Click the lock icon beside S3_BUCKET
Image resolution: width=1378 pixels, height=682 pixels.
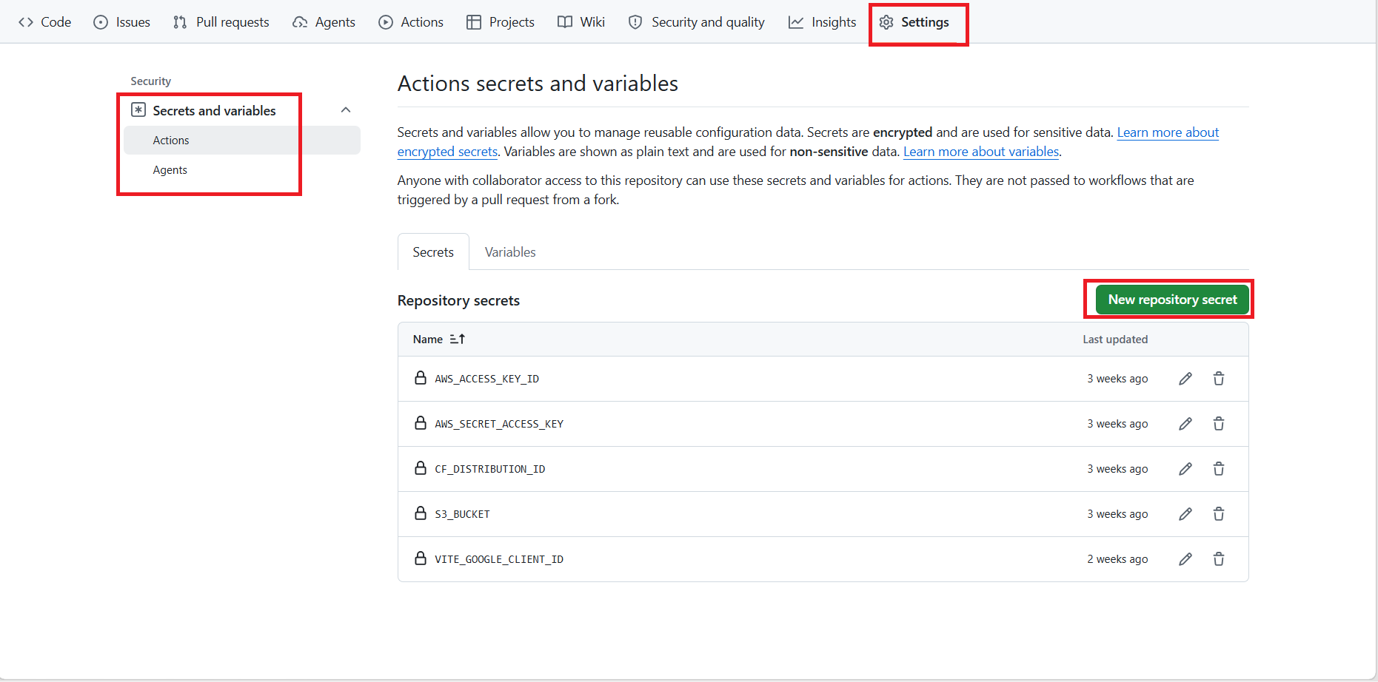point(421,513)
